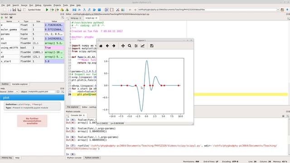Toggle fullscreen mode icon in toolbar

(x=112, y=10)
